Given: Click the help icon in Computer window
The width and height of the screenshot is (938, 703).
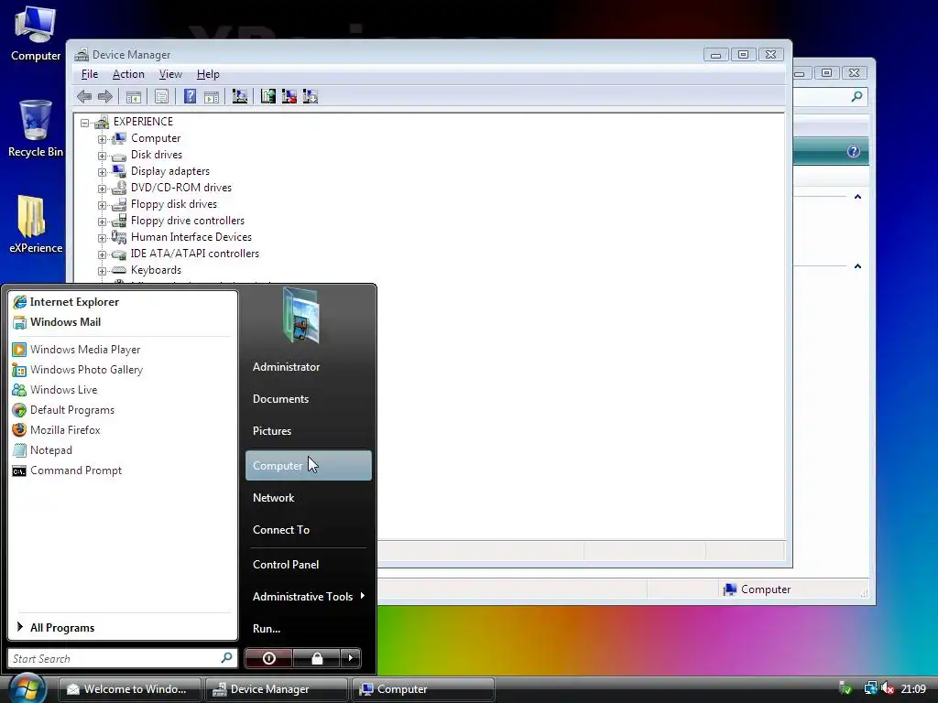Looking at the screenshot, I should (x=854, y=151).
